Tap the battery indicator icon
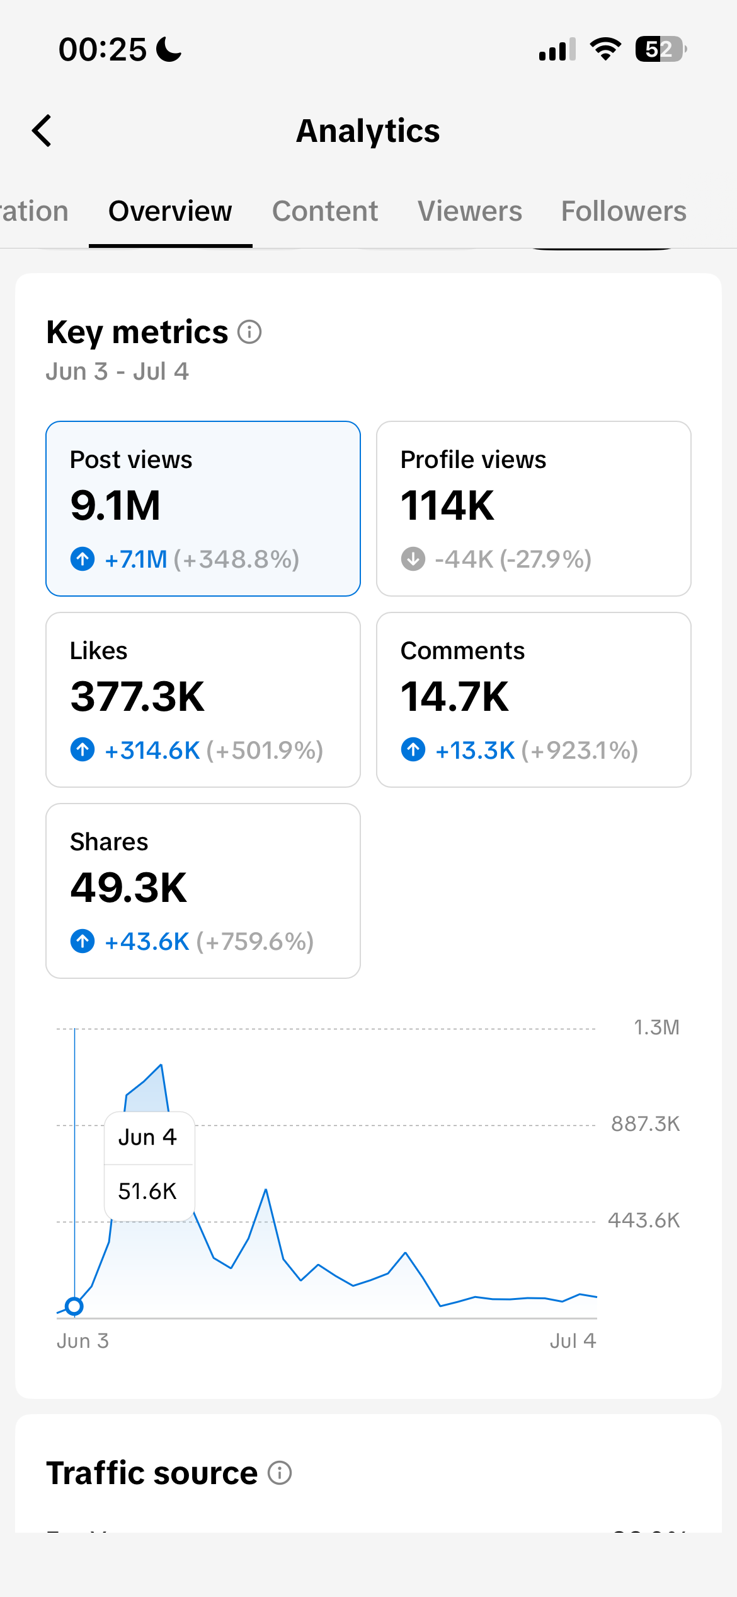Screen dimensions: 737x1597 pos(661,49)
